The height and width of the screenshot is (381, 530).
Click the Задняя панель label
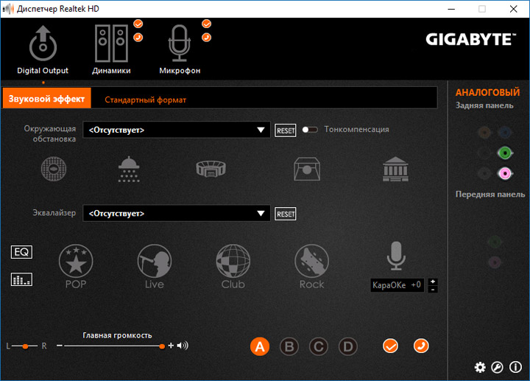(x=484, y=105)
